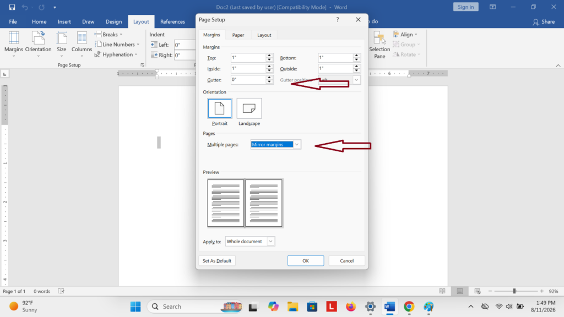Switch to the References ribbon tab
This screenshot has height=317, width=564.
point(172,21)
